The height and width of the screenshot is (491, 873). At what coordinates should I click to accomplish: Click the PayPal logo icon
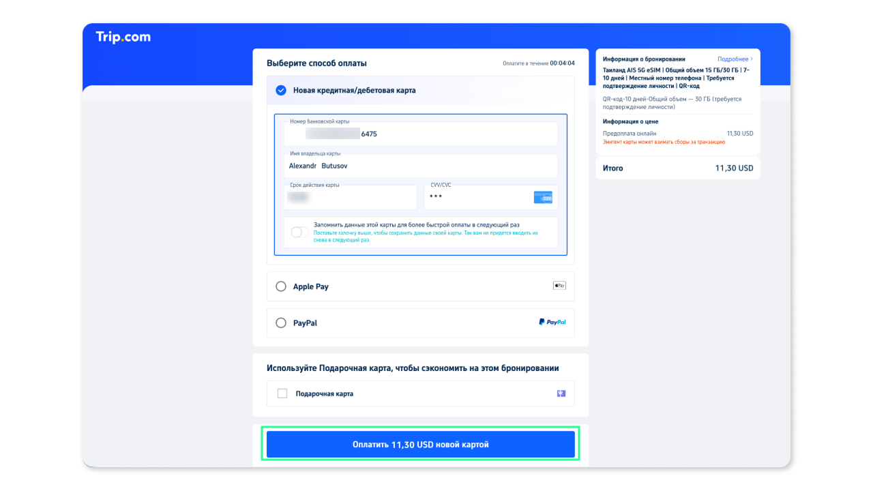click(x=552, y=322)
